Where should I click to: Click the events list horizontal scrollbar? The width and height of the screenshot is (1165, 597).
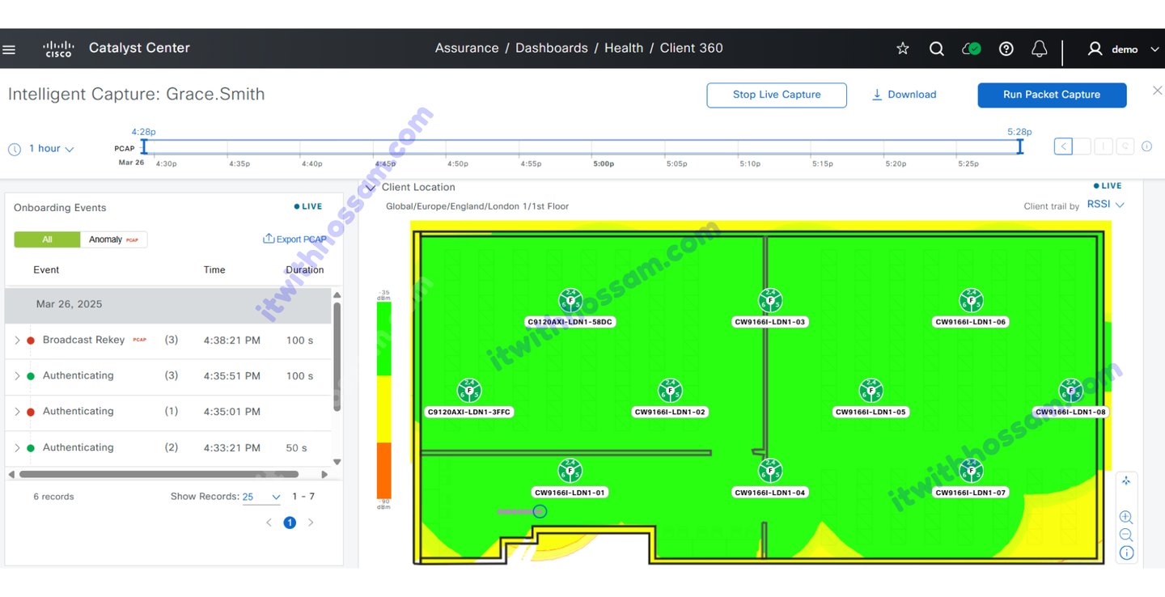click(159, 474)
